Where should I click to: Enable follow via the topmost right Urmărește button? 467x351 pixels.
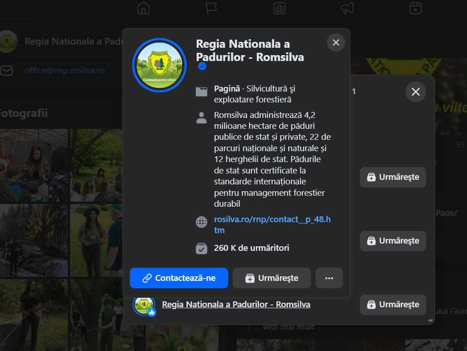point(392,177)
